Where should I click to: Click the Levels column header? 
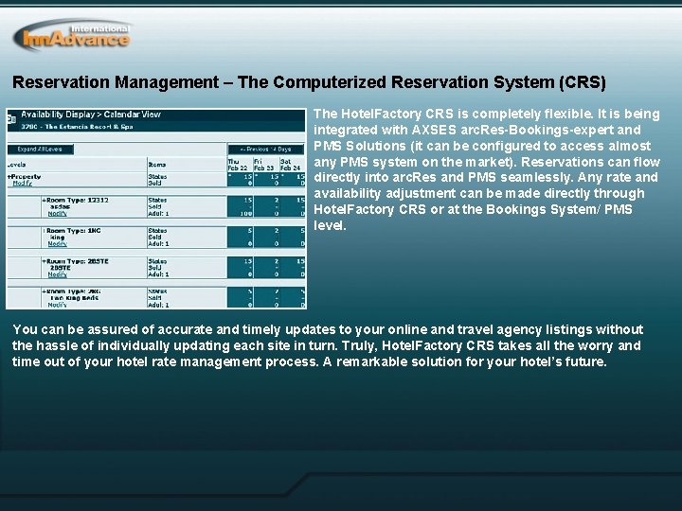[17, 165]
